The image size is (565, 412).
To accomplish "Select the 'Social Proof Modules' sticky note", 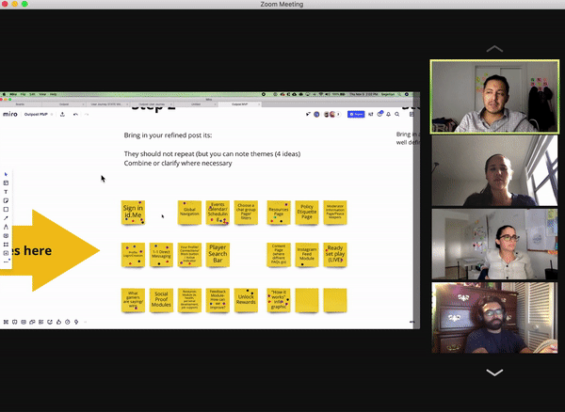I will (x=161, y=300).
